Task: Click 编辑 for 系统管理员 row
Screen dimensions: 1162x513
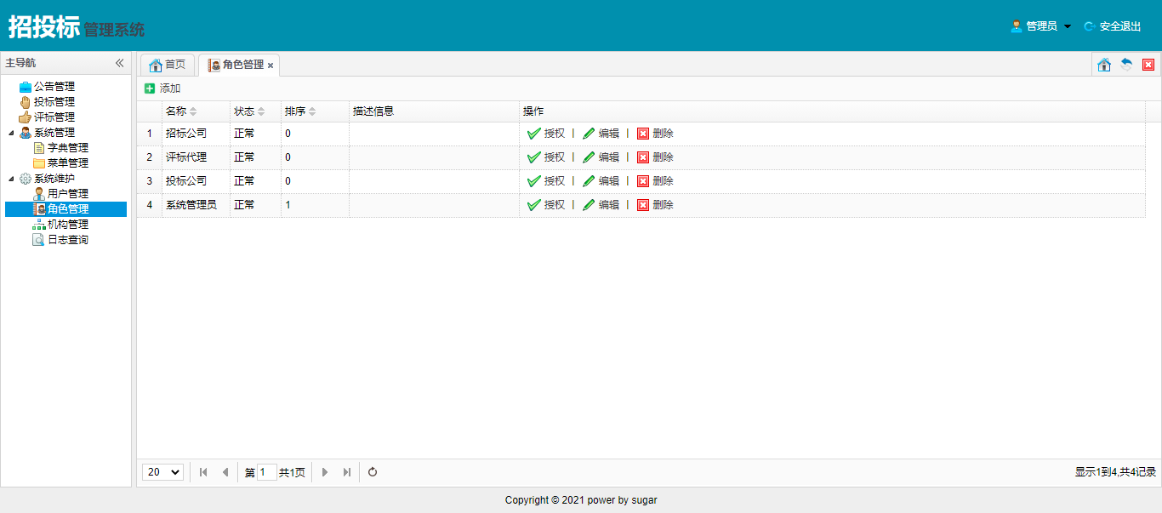Action: [601, 205]
